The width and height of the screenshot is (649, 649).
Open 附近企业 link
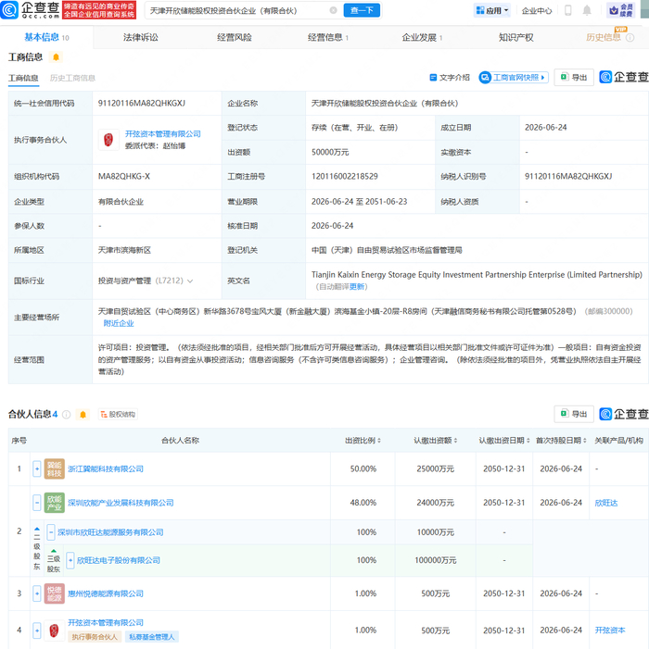click(x=119, y=323)
